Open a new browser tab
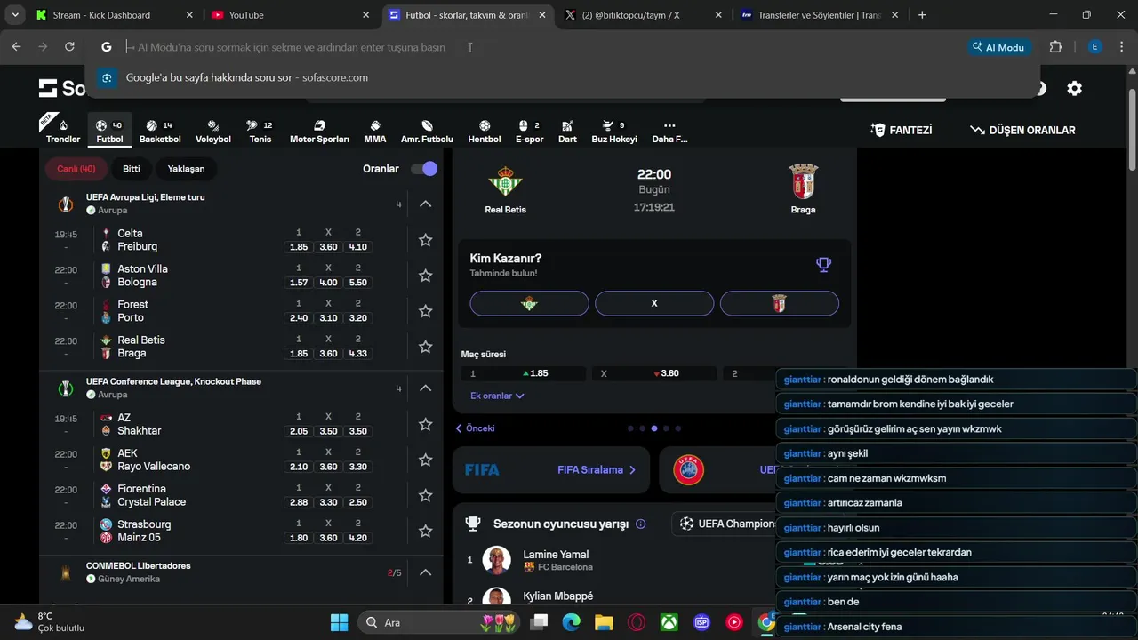The width and height of the screenshot is (1138, 640). (x=922, y=15)
